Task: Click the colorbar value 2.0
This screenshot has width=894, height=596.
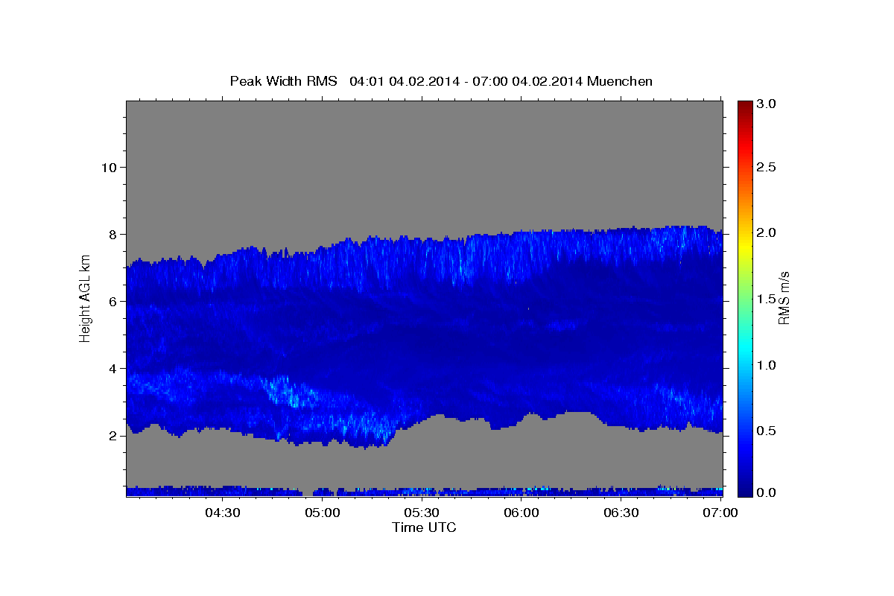Action: pos(767,233)
